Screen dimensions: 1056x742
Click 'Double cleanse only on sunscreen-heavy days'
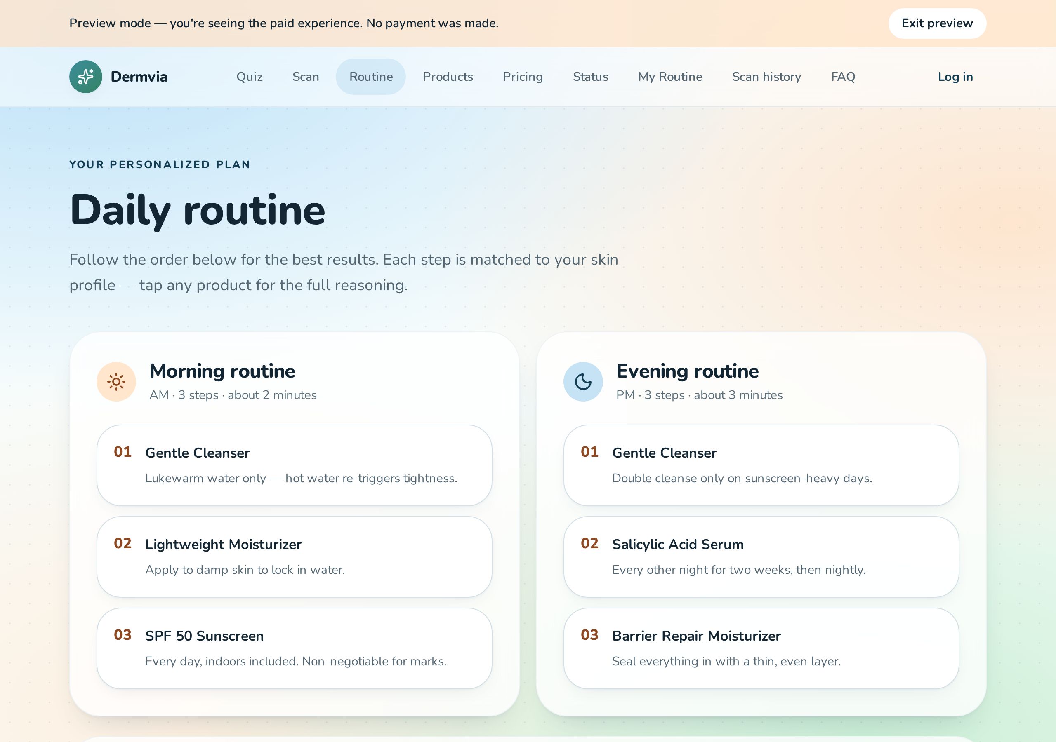tap(742, 478)
